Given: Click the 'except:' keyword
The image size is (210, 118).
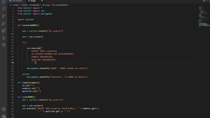Looking at the screenshot, I should [26, 74].
